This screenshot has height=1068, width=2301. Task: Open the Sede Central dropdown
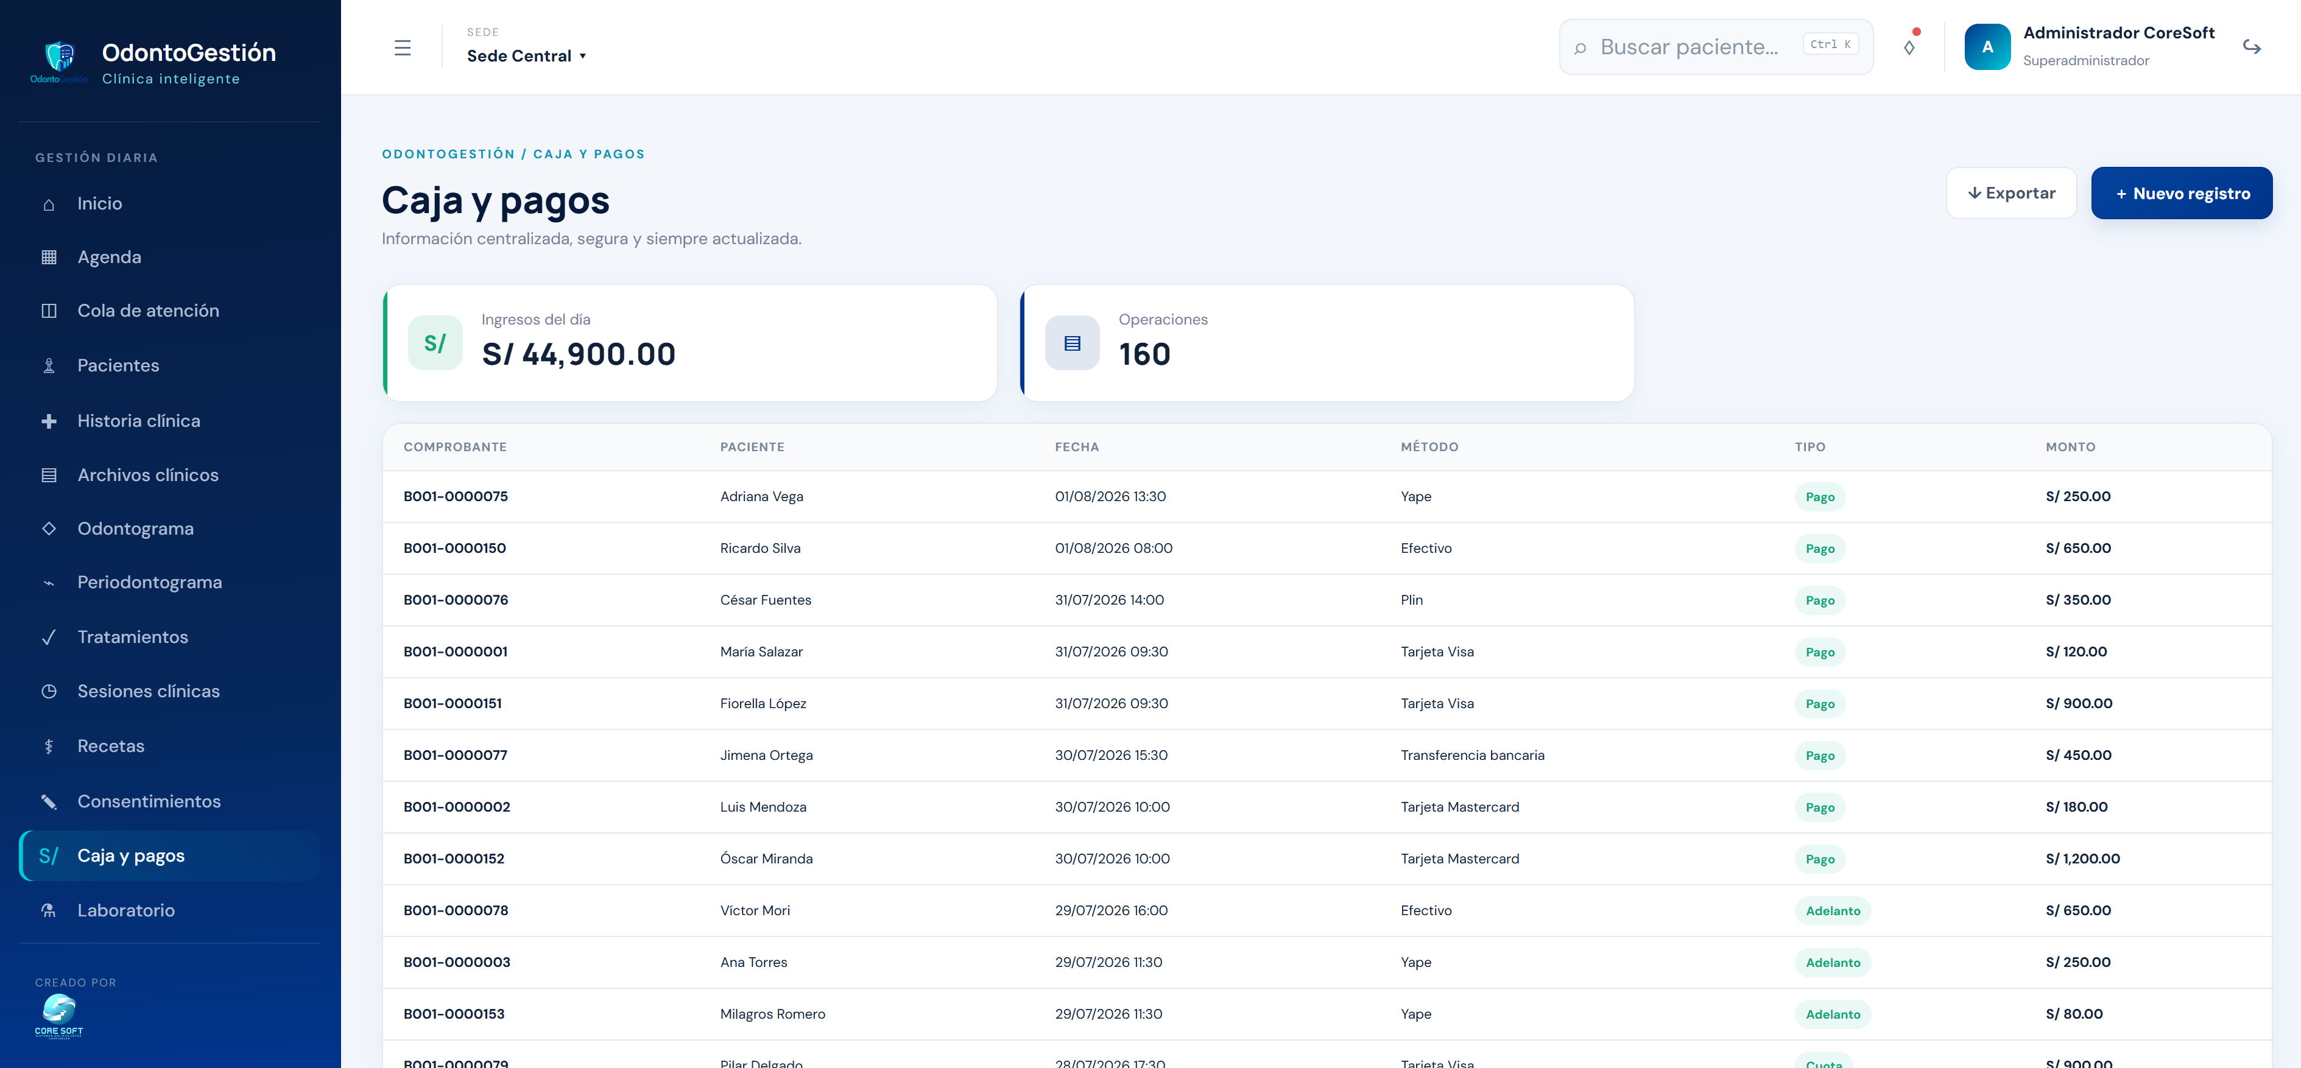[526, 55]
